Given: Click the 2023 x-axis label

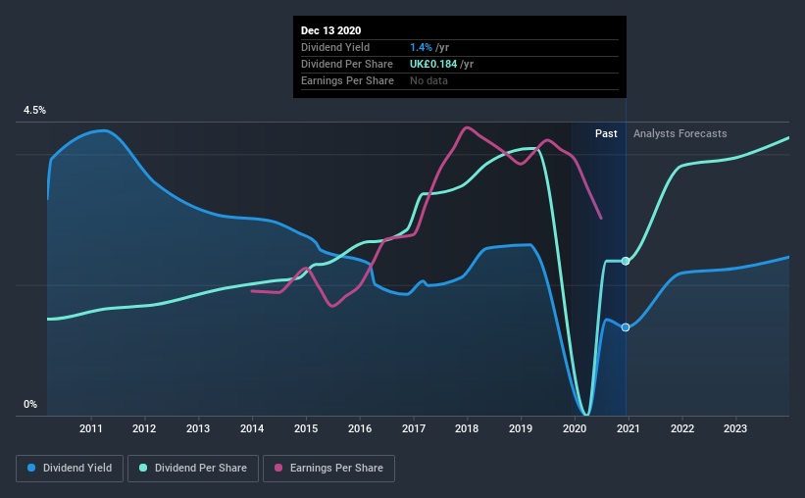Looking at the screenshot, I should (735, 428).
